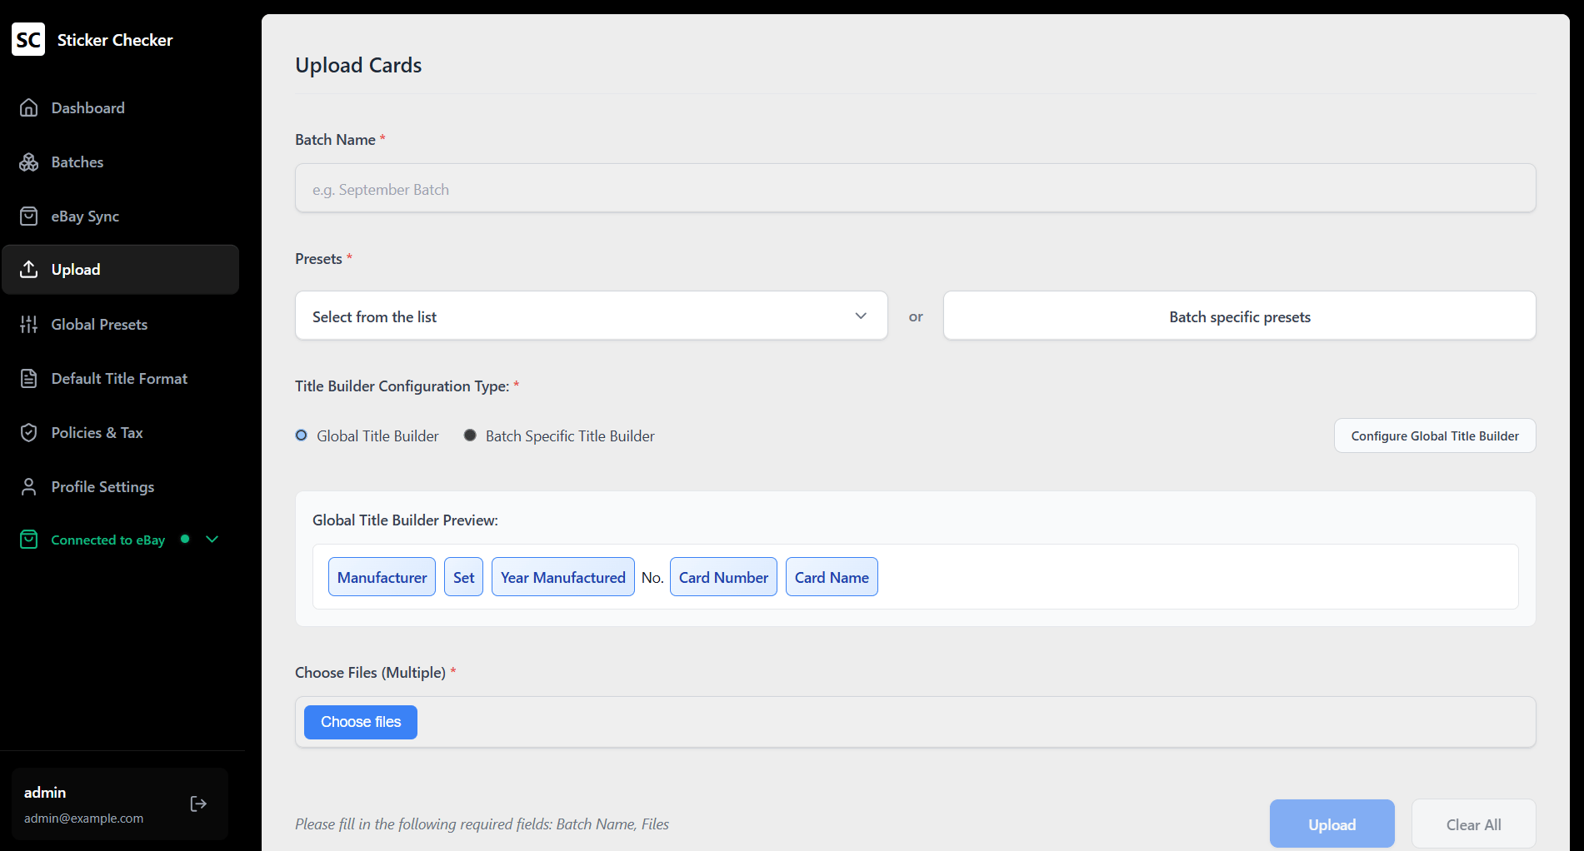Click the green eBay connection status dot
The width and height of the screenshot is (1584, 851).
pos(185,539)
